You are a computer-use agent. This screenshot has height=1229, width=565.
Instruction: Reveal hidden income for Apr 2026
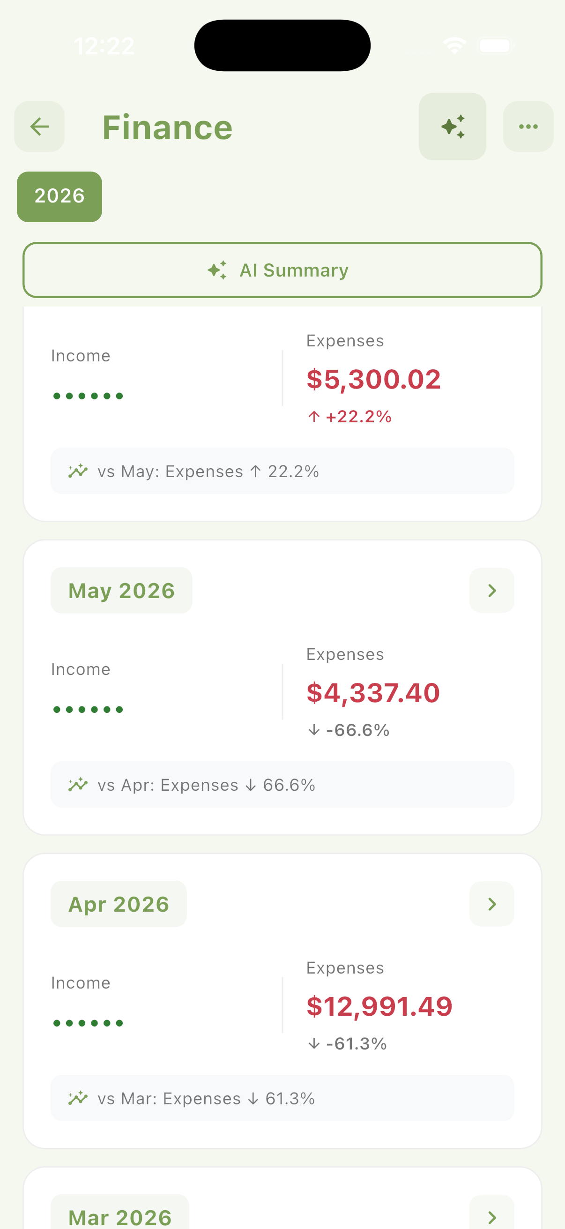click(x=88, y=1023)
